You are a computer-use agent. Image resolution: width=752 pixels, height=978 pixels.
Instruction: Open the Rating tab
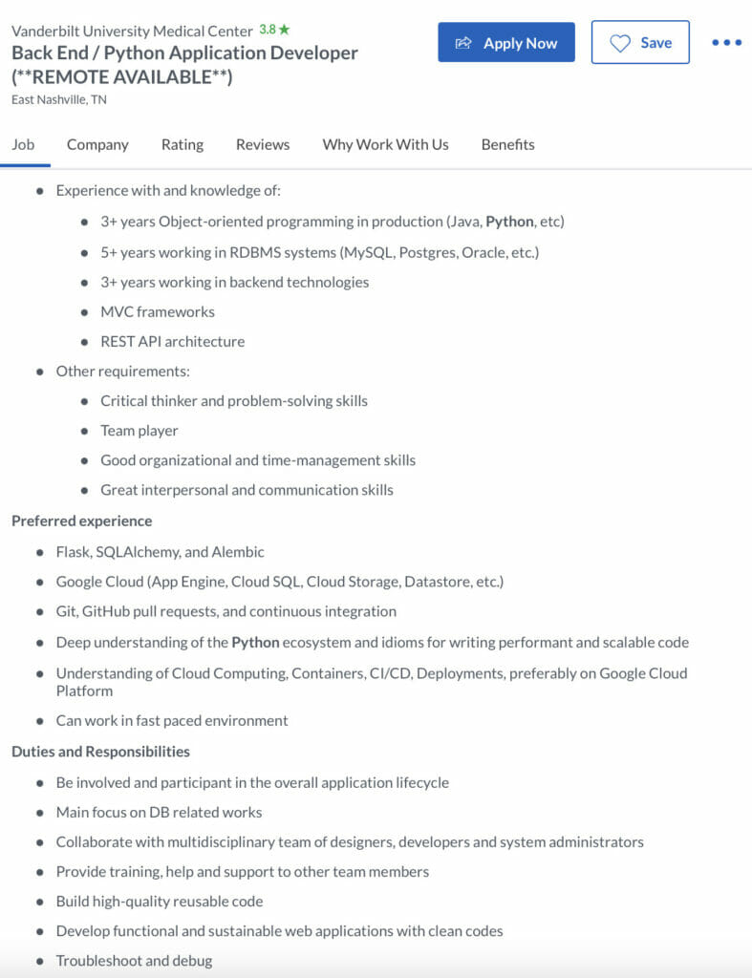182,144
